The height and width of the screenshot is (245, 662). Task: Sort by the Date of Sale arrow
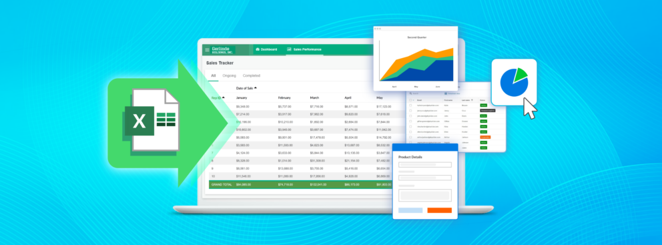pyautogui.click(x=256, y=88)
